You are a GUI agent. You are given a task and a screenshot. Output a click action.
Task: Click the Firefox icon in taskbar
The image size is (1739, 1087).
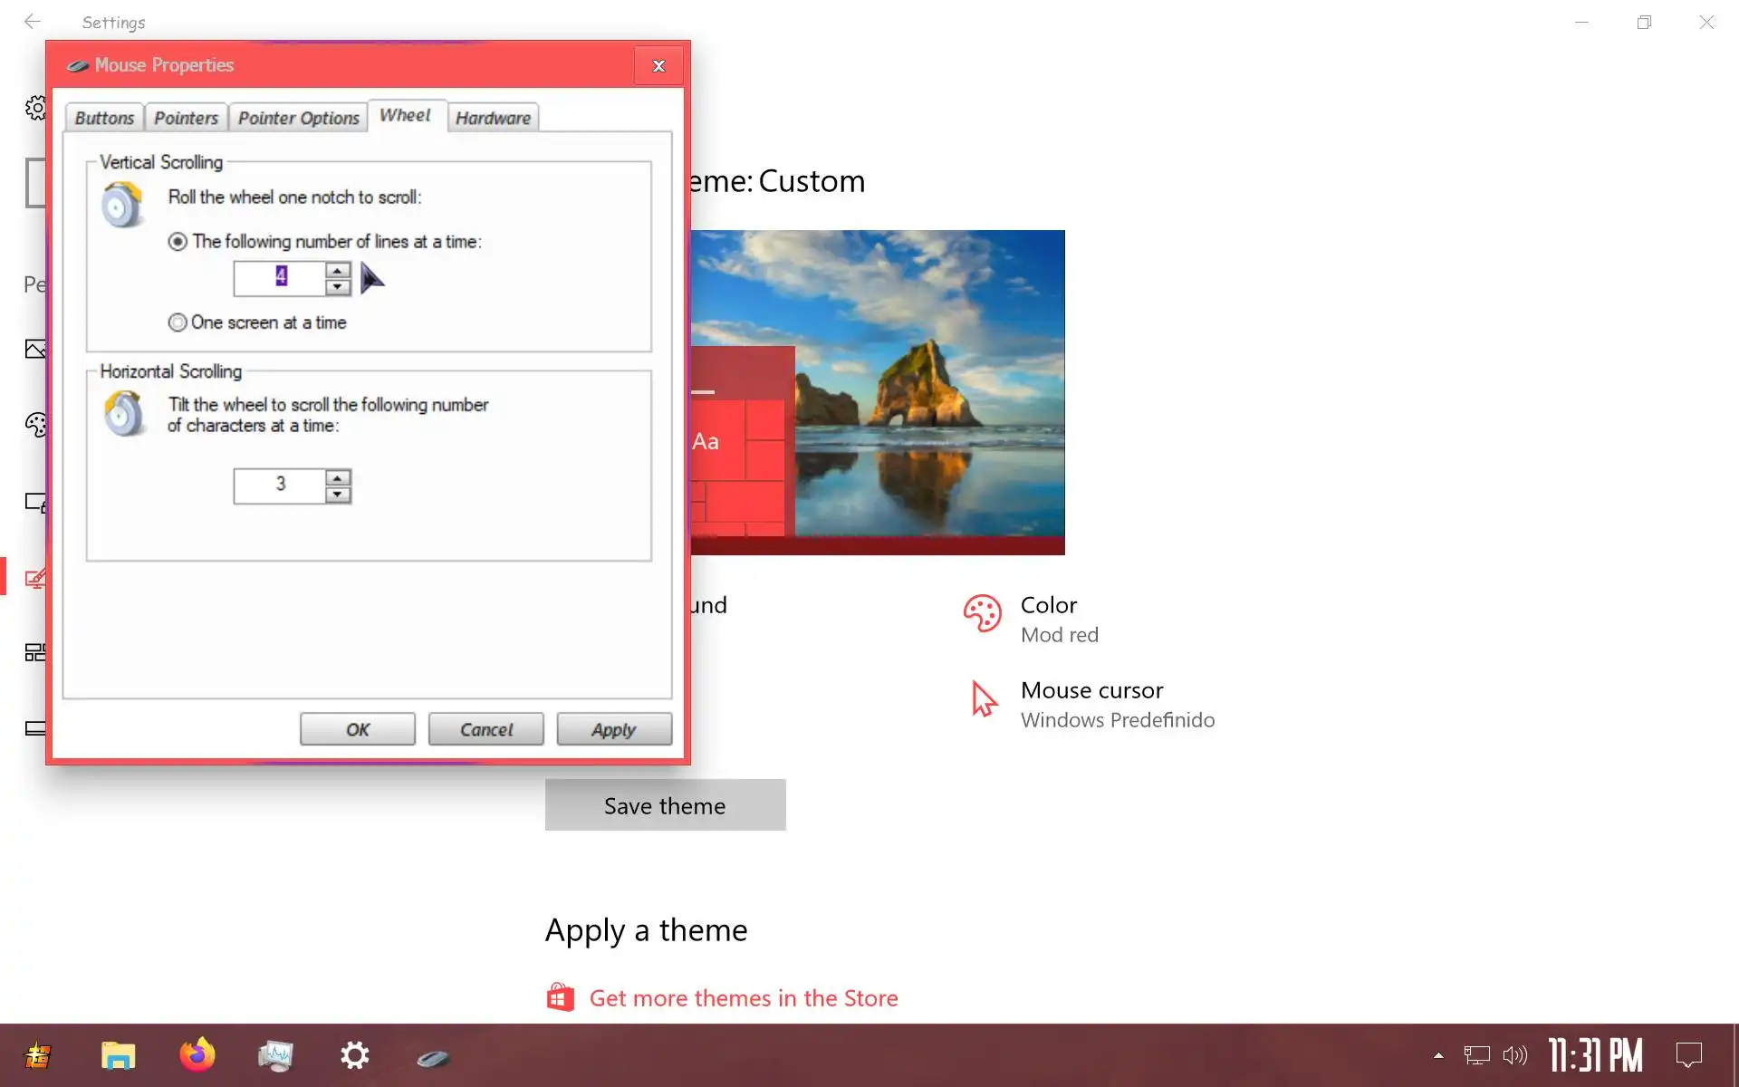click(x=197, y=1055)
